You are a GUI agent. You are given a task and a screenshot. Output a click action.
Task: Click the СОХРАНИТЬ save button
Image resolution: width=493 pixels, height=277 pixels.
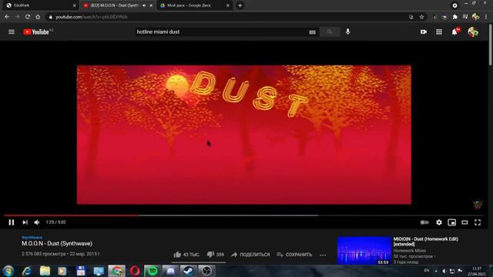point(294,255)
